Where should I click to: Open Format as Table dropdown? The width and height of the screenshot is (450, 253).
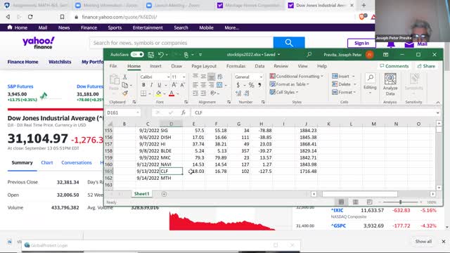pos(289,84)
